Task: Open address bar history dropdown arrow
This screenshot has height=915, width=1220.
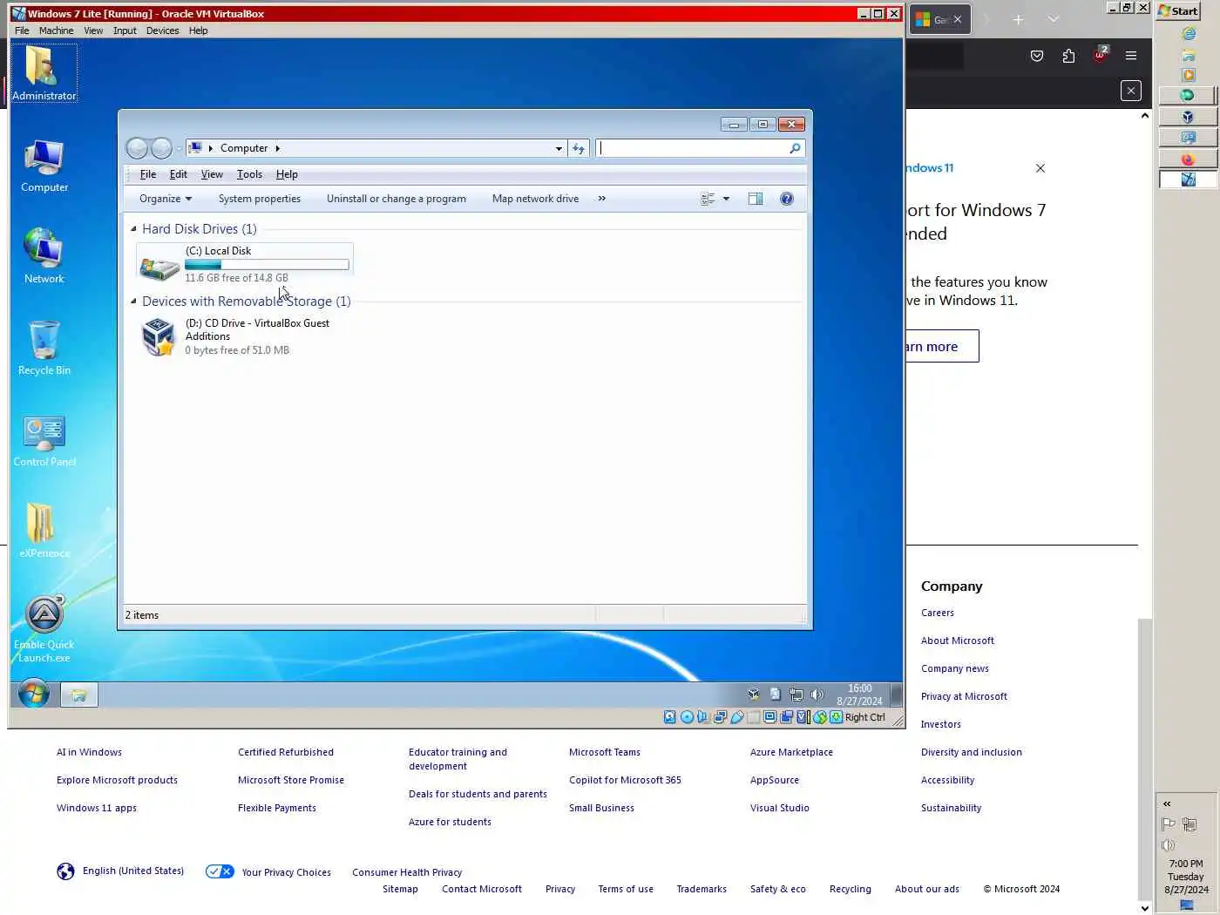Action: point(559,148)
